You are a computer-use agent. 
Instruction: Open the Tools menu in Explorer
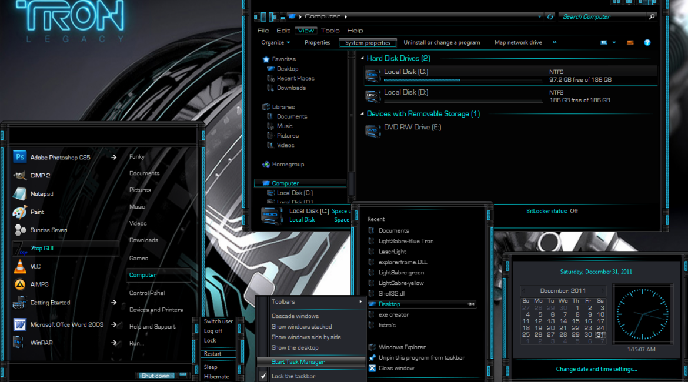pos(330,31)
